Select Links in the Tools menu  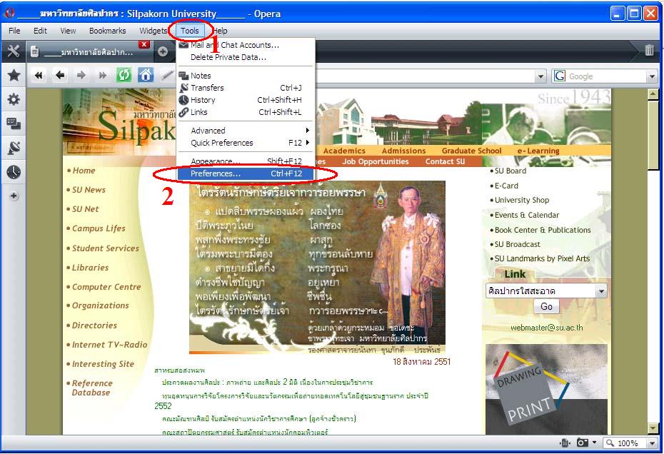point(246,112)
